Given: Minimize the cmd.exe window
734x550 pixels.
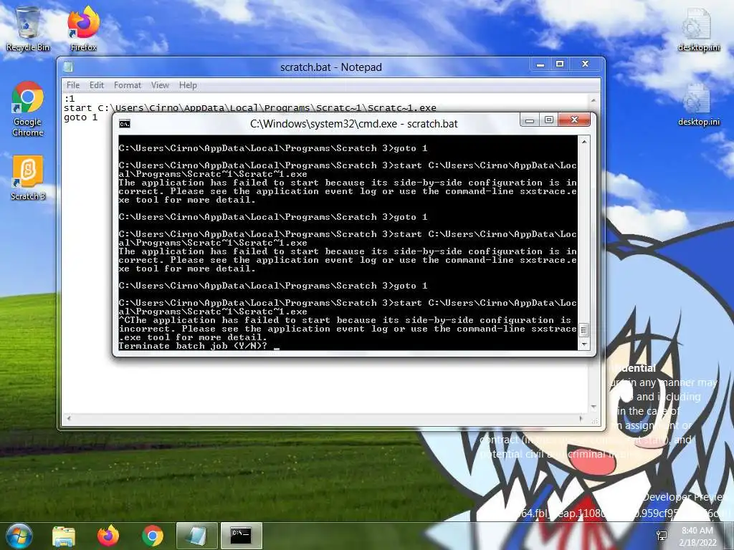Looking at the screenshot, I should click(530, 120).
